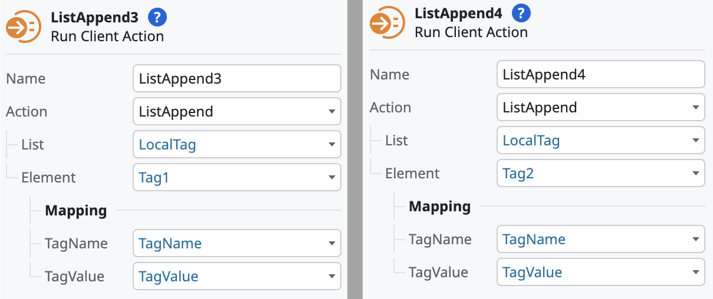Open help for ListAppend4
Image resolution: width=713 pixels, height=299 pixels.
[521, 13]
